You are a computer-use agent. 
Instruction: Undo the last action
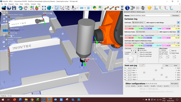tap(20, 8)
